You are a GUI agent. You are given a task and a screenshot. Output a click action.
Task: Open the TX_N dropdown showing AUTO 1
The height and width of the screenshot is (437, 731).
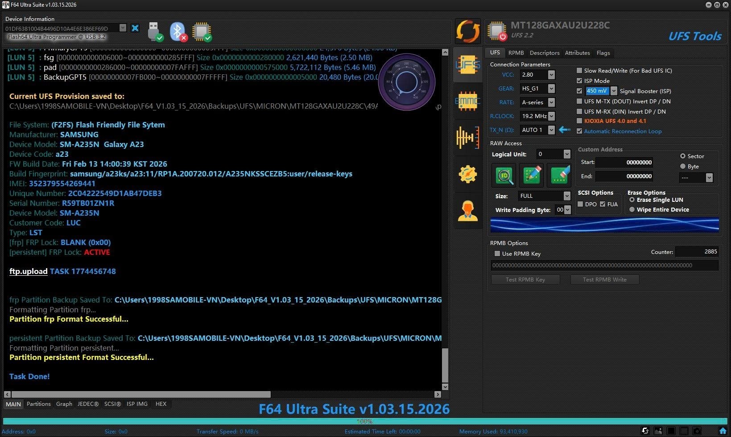tap(551, 130)
